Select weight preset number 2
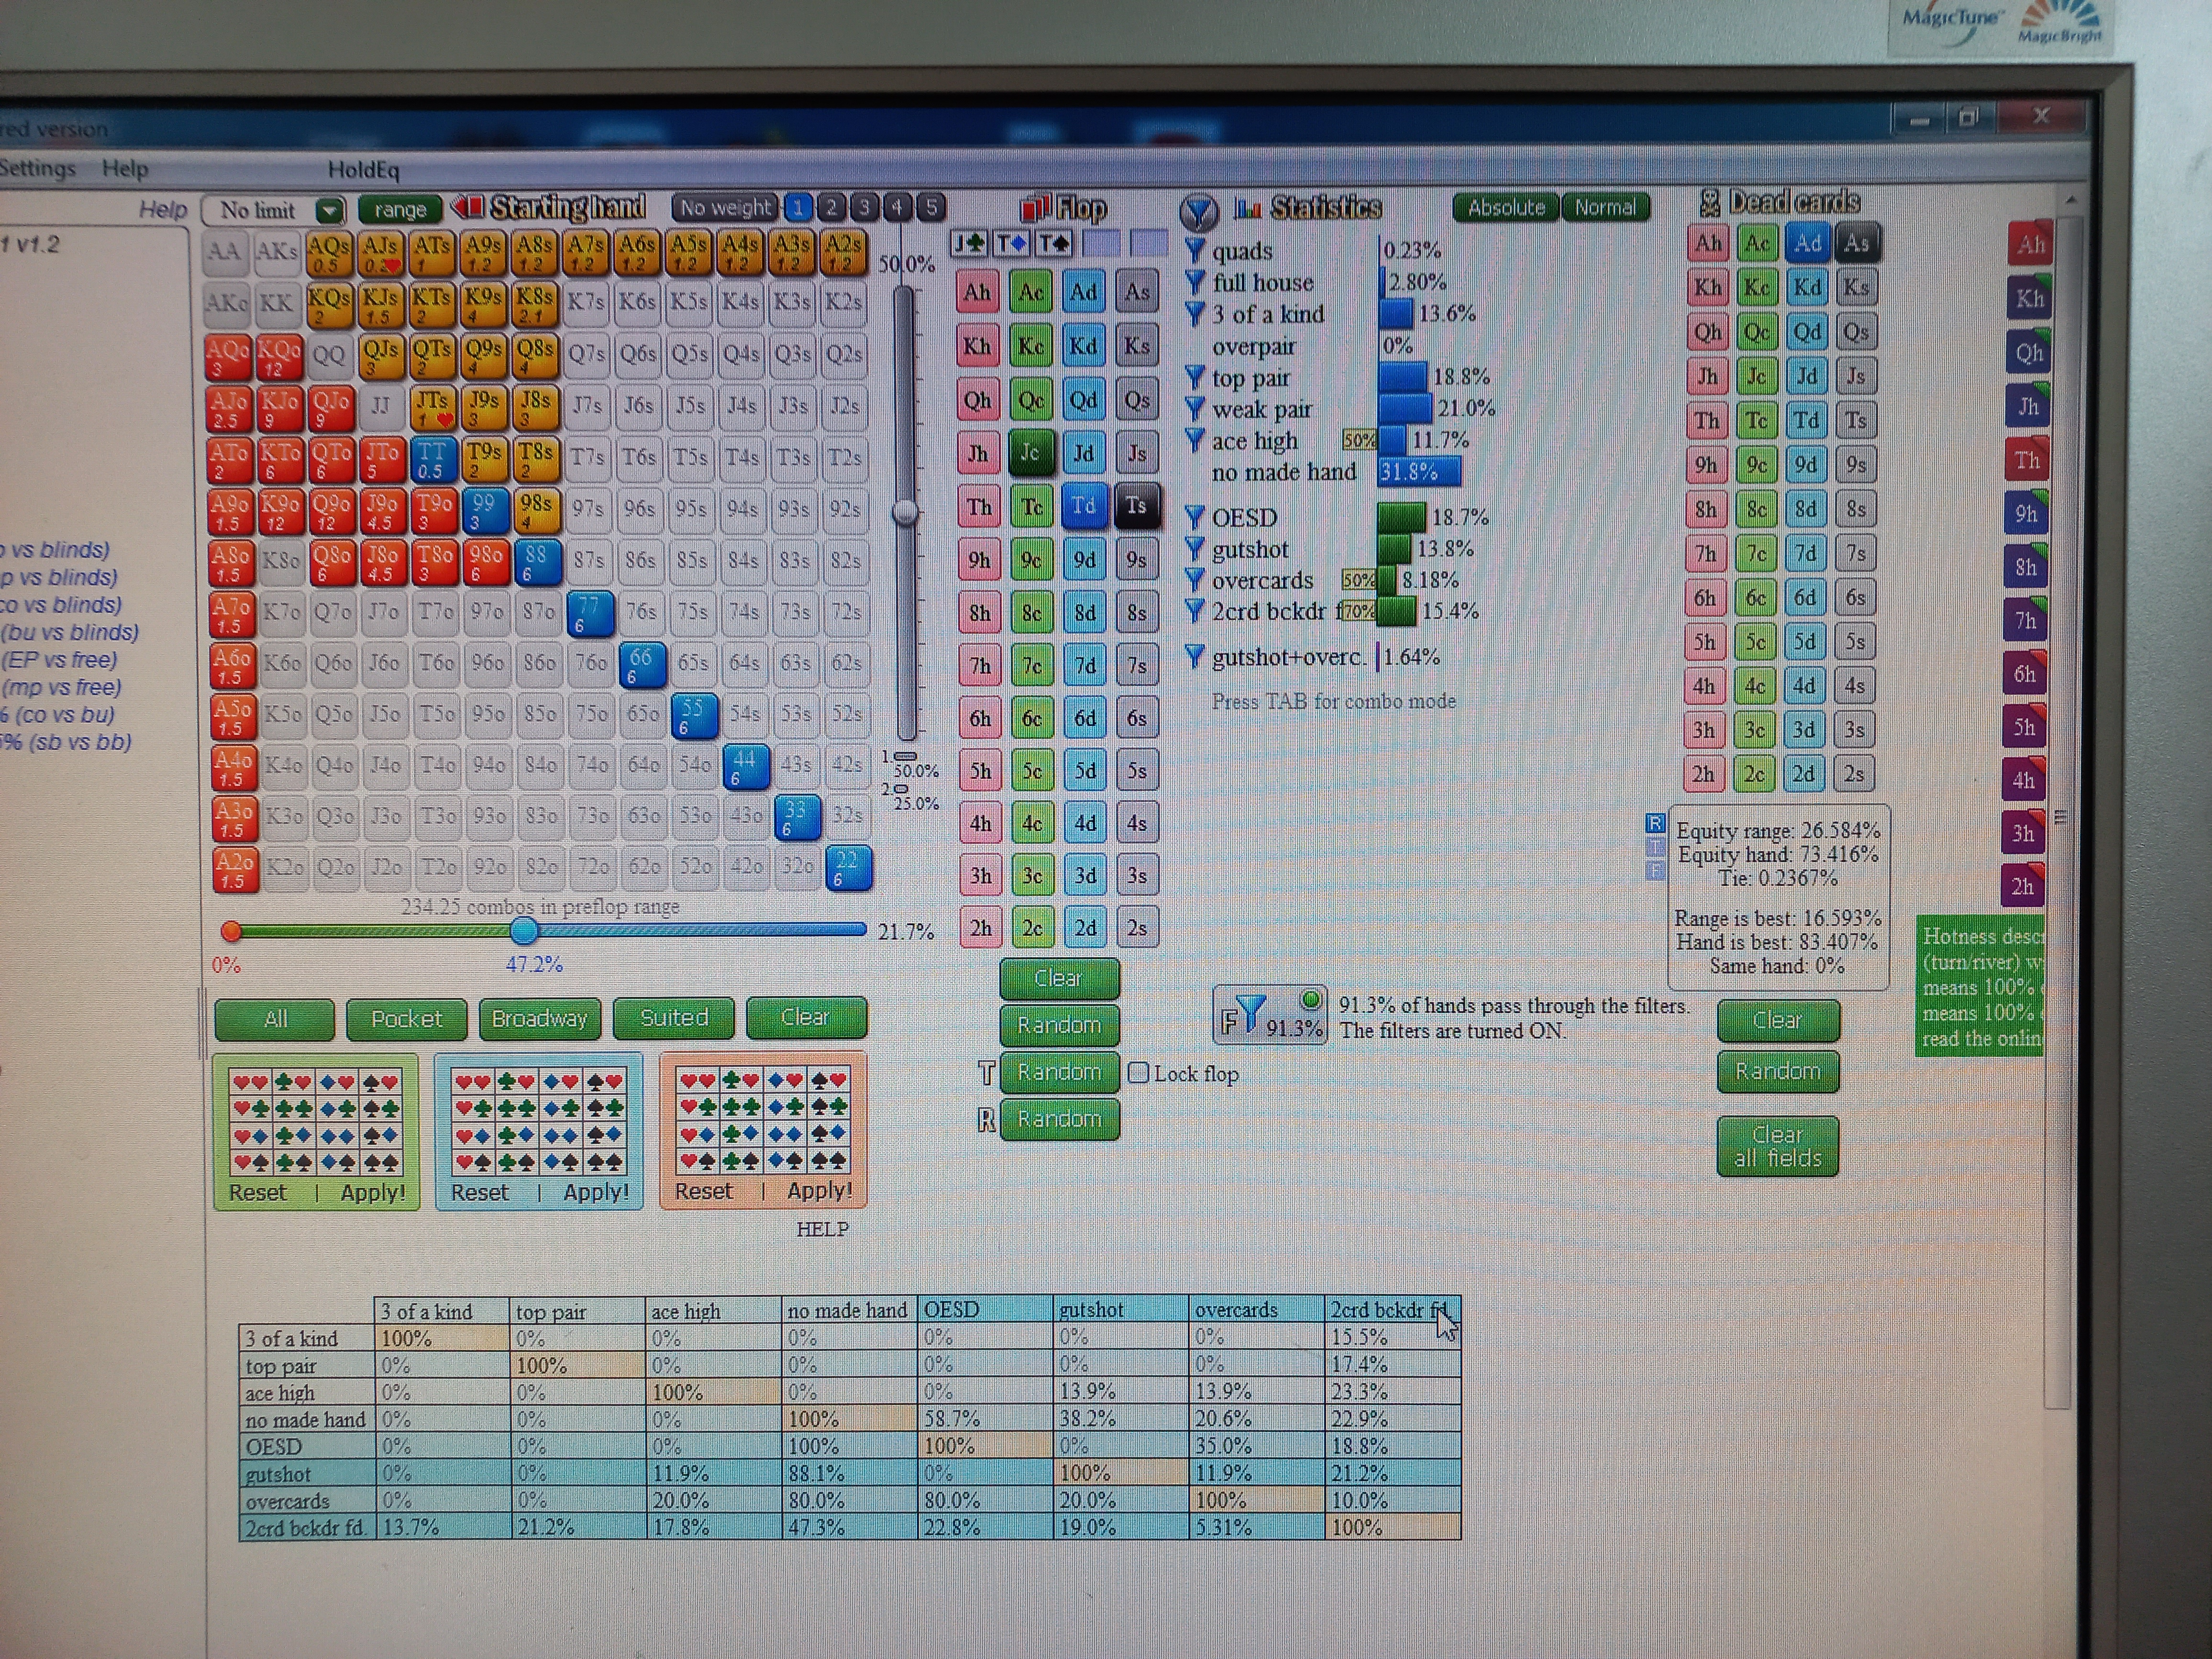The width and height of the screenshot is (2212, 1659). point(831,207)
